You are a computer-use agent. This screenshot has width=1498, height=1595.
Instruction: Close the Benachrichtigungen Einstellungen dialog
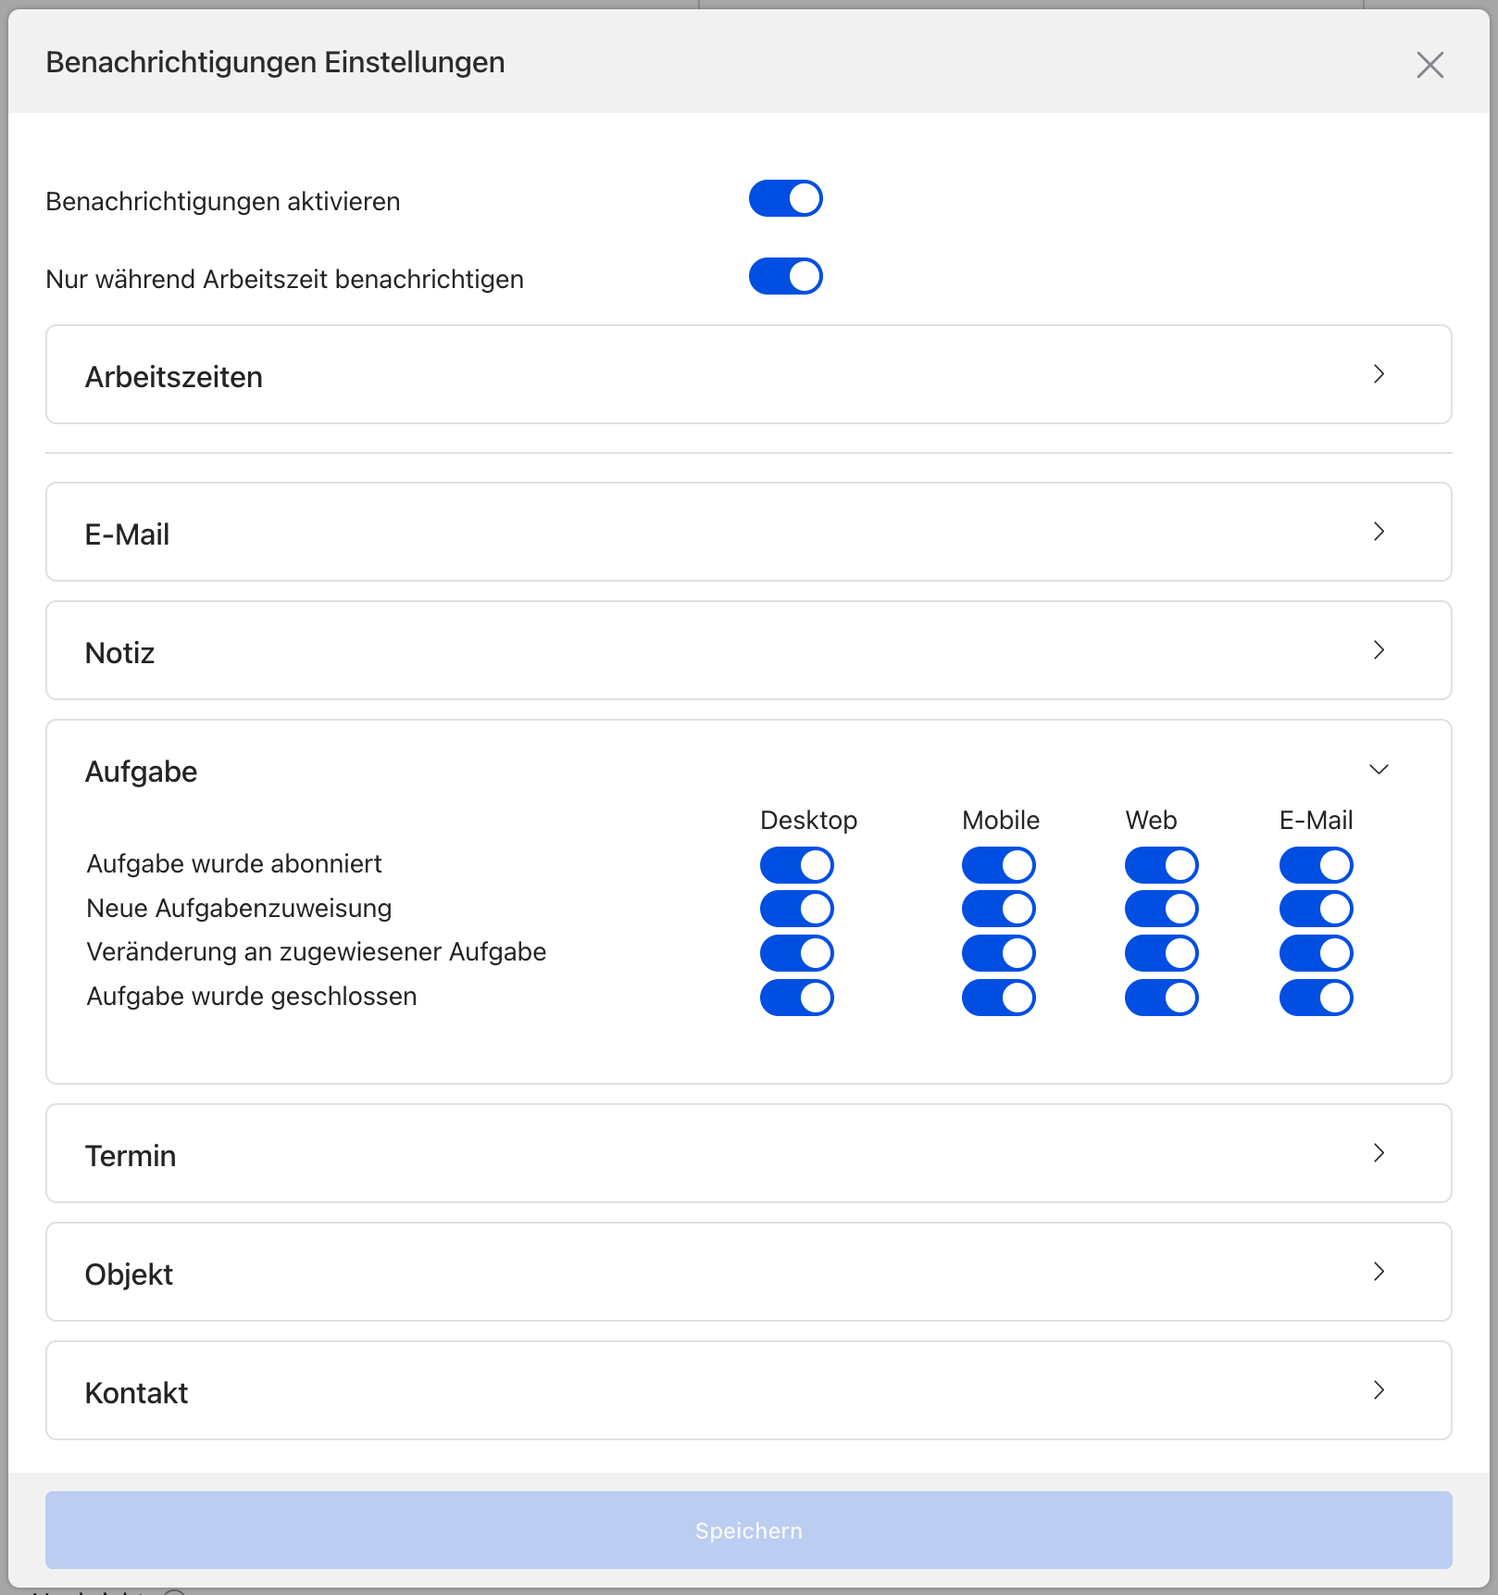(1429, 65)
